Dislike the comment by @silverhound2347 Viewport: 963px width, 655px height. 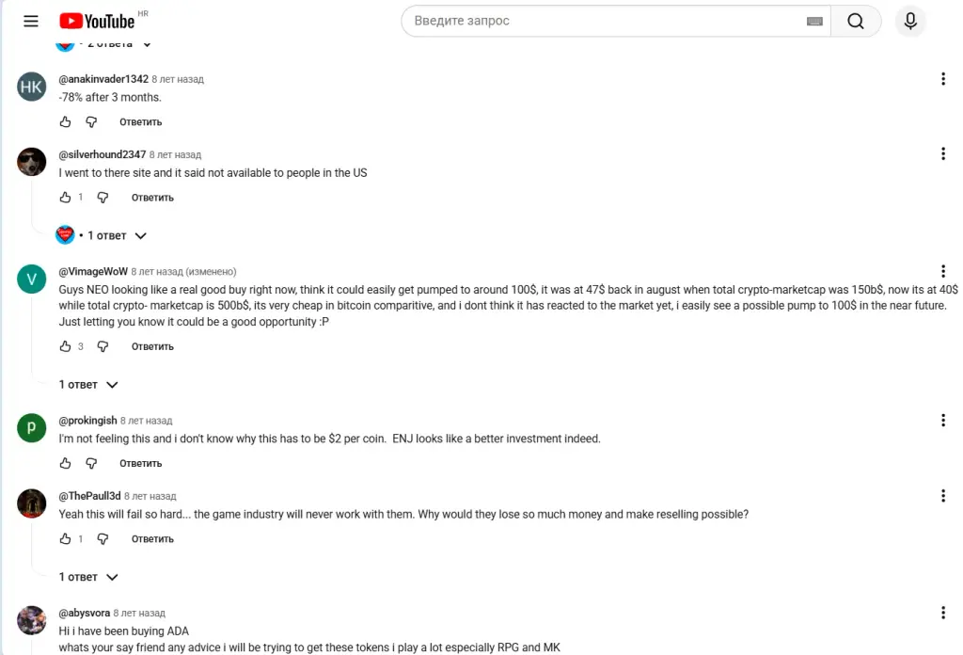click(103, 198)
